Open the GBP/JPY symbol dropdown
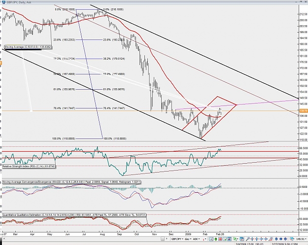Screen dimensions: 308x245 (x=177, y=239)
